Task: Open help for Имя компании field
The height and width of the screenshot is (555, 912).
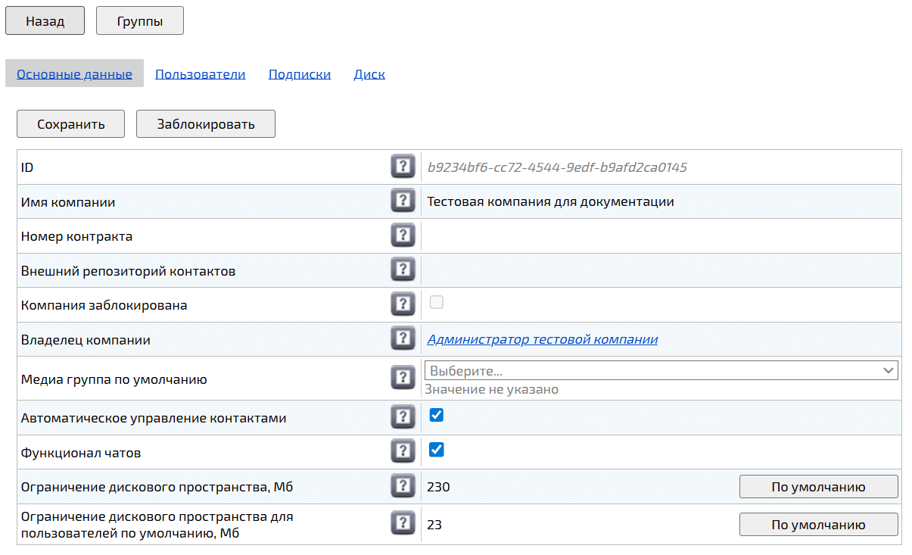Action: pos(403,201)
